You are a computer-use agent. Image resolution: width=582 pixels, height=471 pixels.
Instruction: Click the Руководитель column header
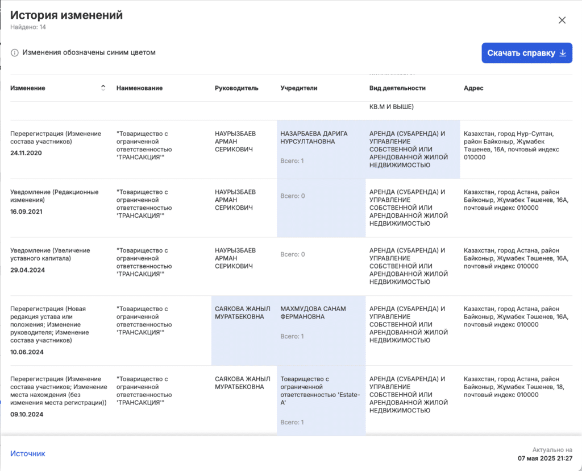[236, 88]
